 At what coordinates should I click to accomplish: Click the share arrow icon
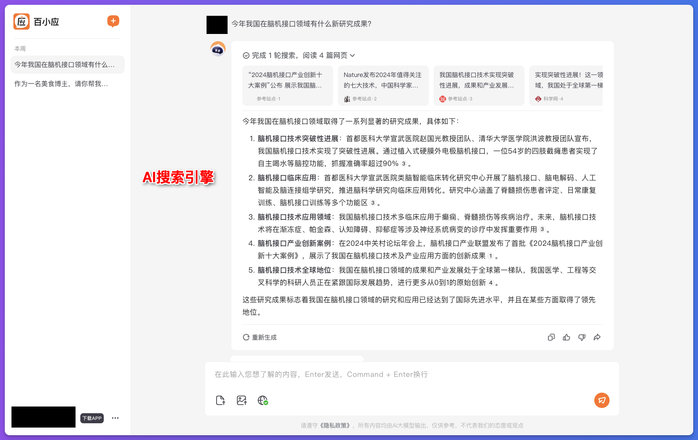click(597, 337)
